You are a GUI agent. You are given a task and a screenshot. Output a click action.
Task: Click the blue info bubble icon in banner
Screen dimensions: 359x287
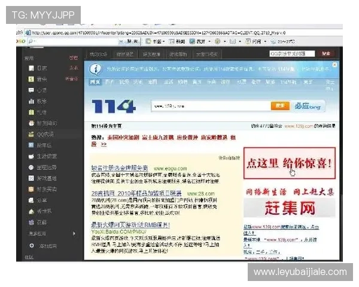click(95, 69)
